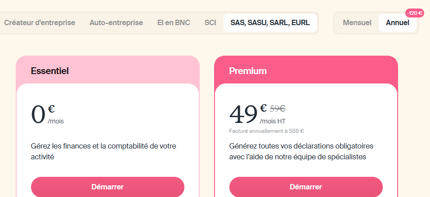Click the "Facturé annuellement à 588 €" note
Viewport: 430px width, 197px height.
(267, 131)
